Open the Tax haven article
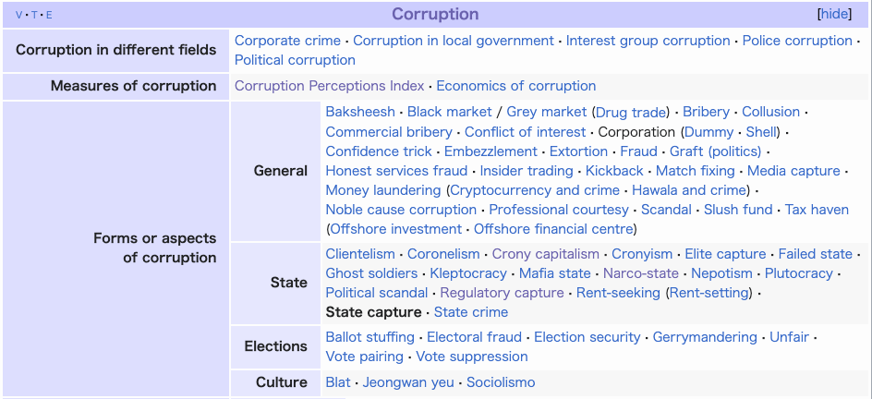 (x=817, y=210)
